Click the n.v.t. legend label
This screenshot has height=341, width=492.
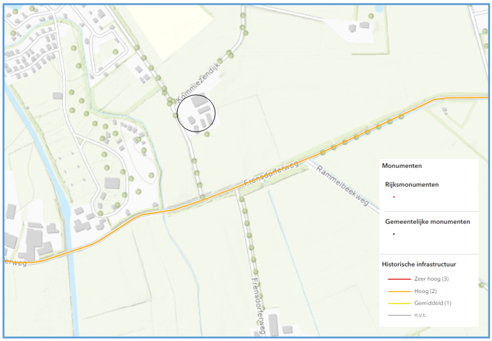[420, 315]
